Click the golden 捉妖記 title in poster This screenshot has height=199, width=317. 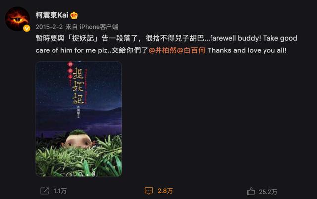[78, 86]
